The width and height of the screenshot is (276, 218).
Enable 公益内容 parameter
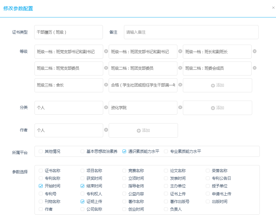point(124,194)
